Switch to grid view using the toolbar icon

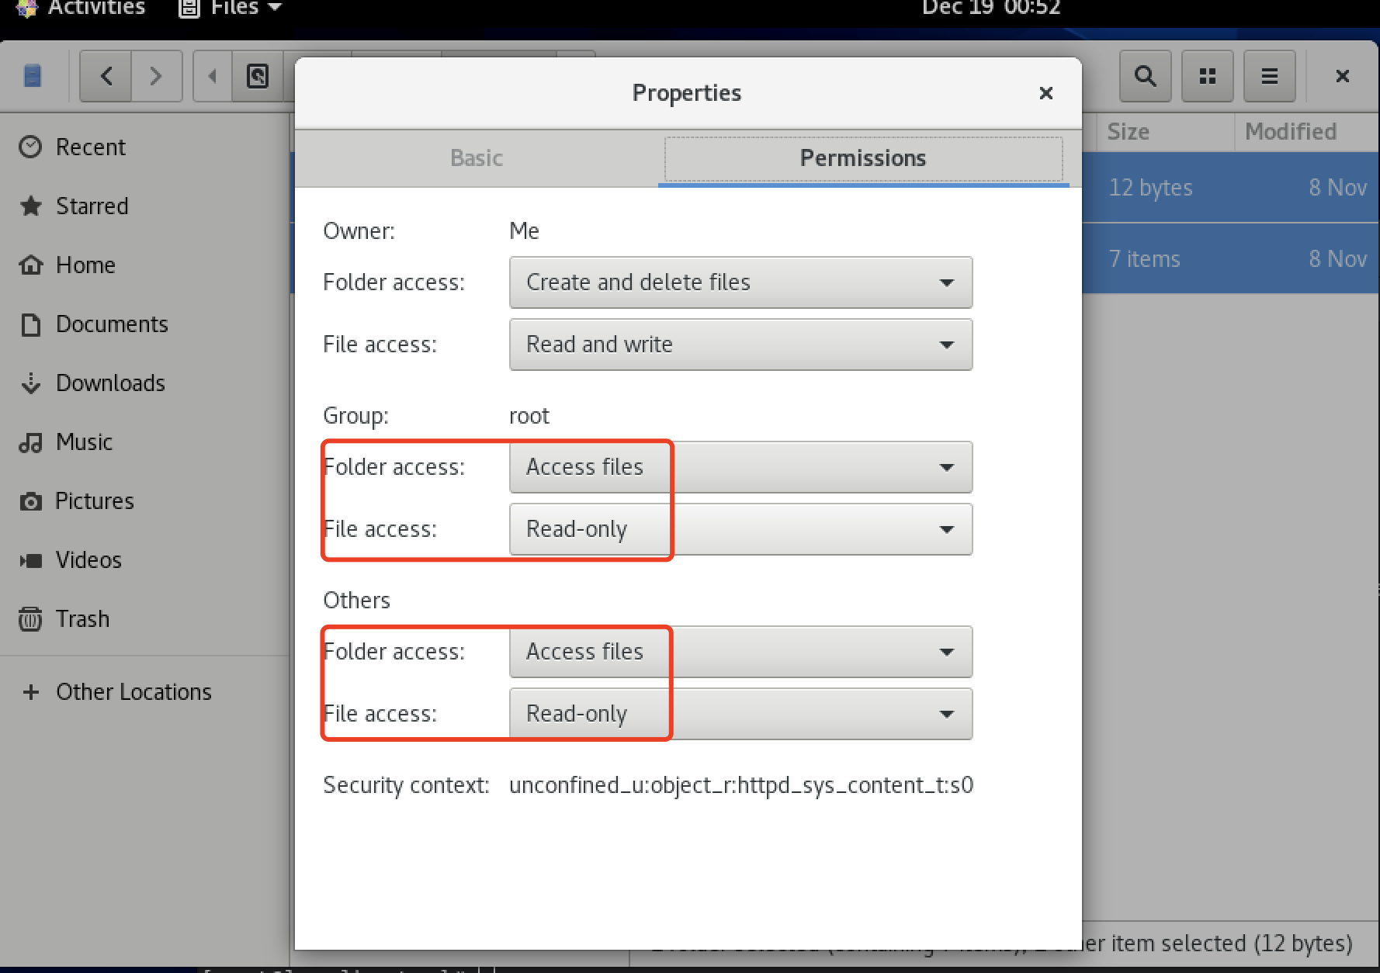pos(1207,76)
